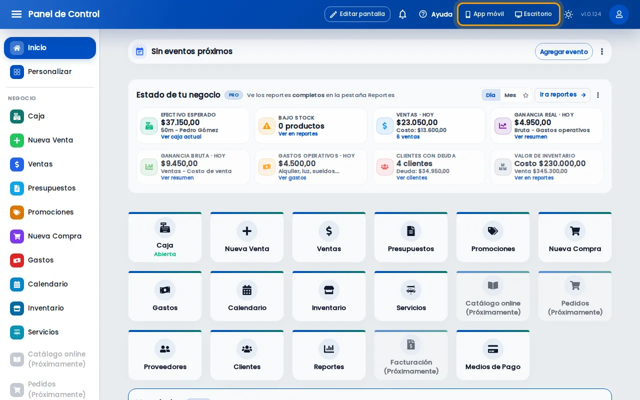Screen dimensions: 640x400
Task: Click the Ir a reportes button
Action: pyautogui.click(x=562, y=95)
